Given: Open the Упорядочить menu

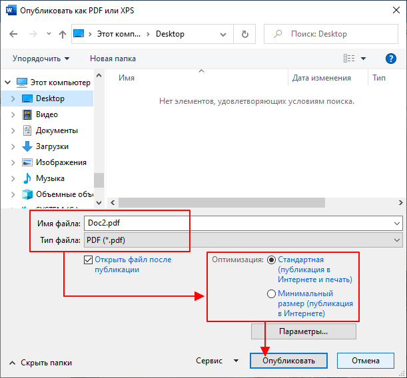Looking at the screenshot, I should tap(41, 59).
